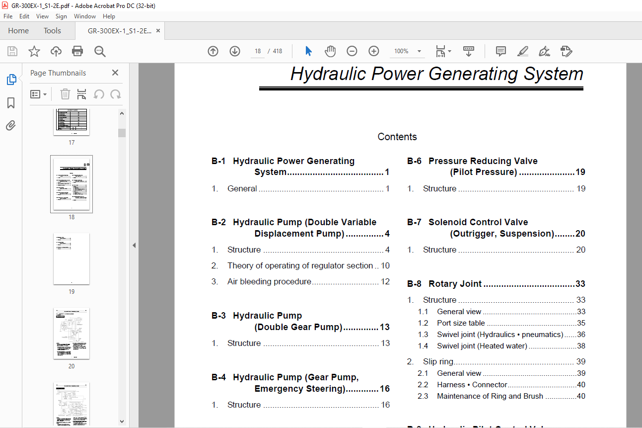642x428 pixels.
Task: Open the thumbnails Options dropdown menu
Action: [x=38, y=94]
